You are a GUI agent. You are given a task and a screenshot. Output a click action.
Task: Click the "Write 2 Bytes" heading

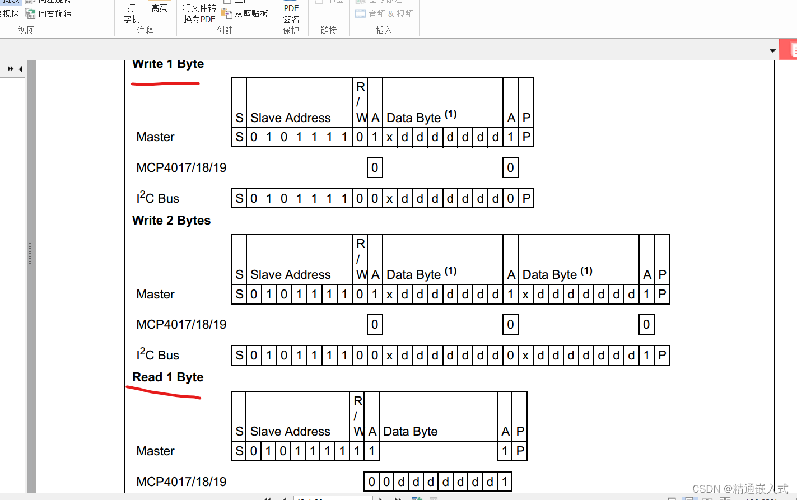[x=171, y=221]
